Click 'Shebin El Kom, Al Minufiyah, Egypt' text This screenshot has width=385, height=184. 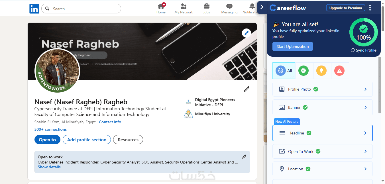point(65,122)
